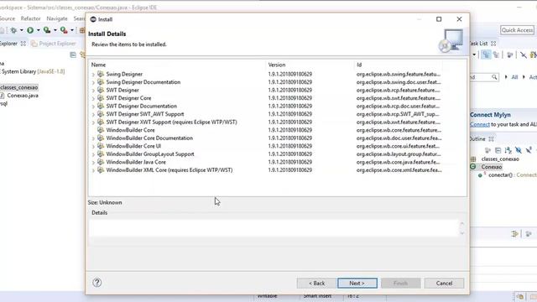This screenshot has height=302, width=537.
Task: Click search magnifier in Task List find box
Action: tap(494, 77)
